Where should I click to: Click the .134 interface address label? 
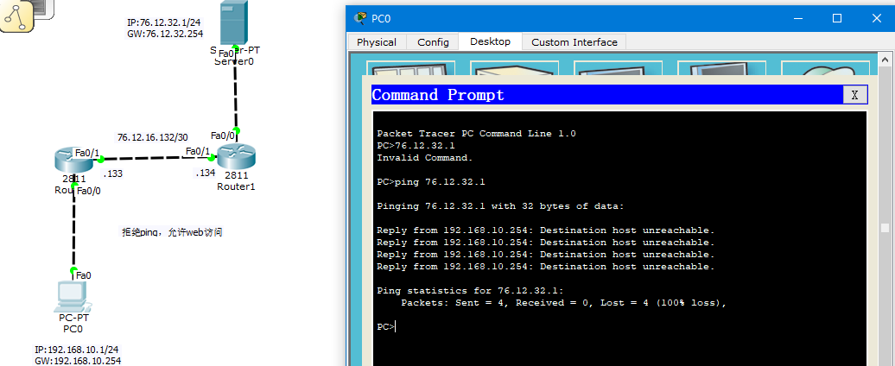205,173
